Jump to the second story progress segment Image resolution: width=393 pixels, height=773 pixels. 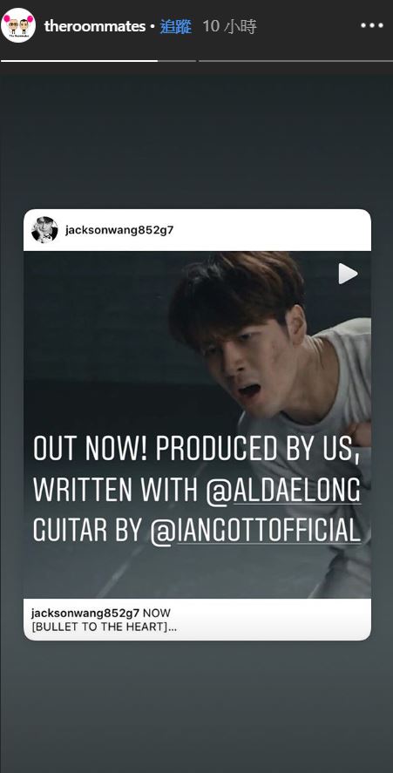point(295,61)
